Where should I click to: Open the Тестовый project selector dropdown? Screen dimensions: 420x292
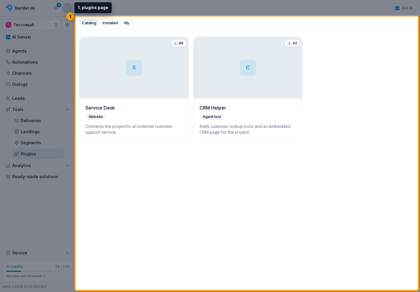point(32,25)
